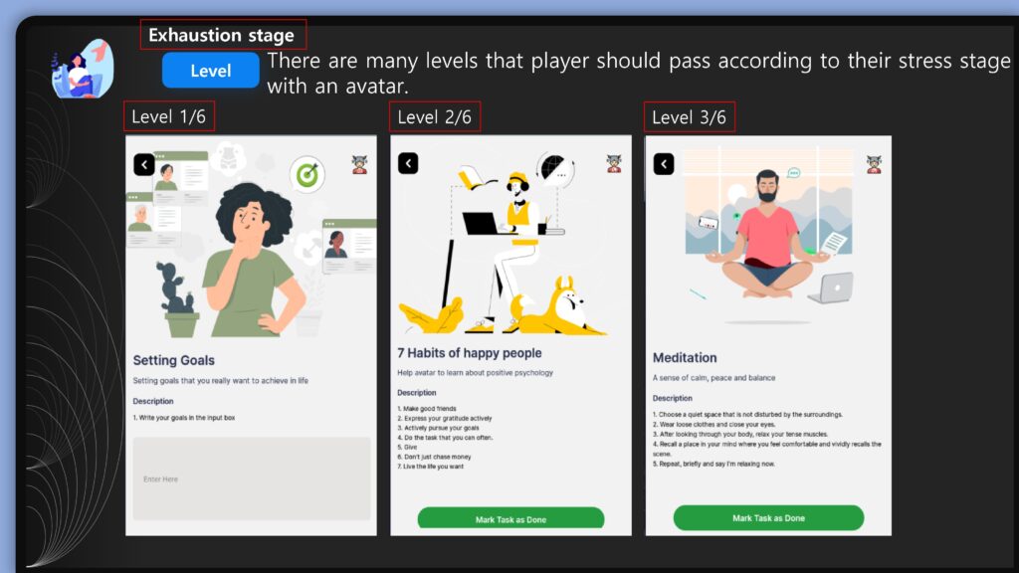Open avatar icon on Setting Goals screen
This screenshot has height=573, width=1019.
[x=359, y=165]
